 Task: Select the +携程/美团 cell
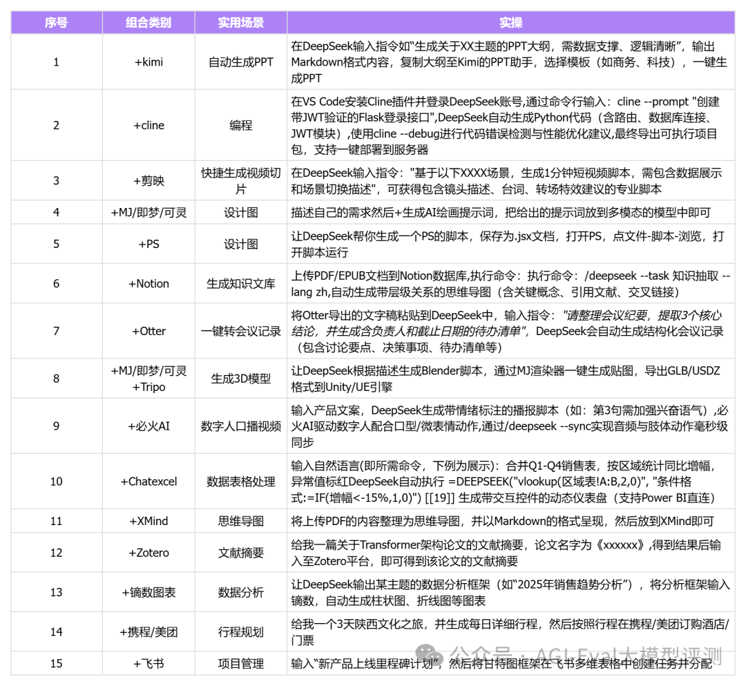click(149, 631)
